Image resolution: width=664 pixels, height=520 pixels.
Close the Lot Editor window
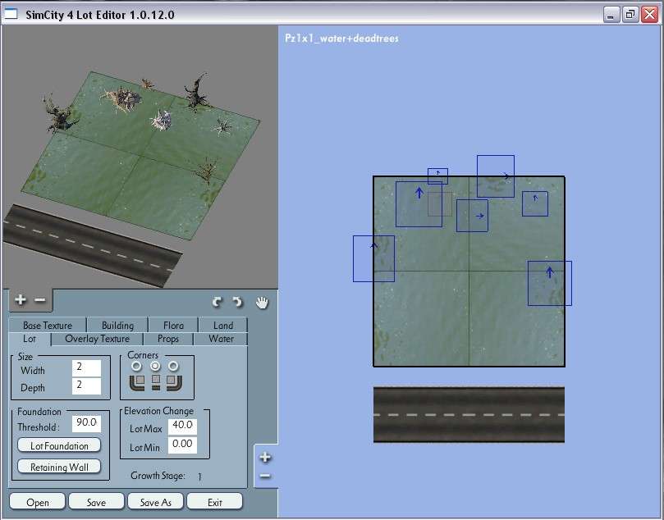point(649,16)
